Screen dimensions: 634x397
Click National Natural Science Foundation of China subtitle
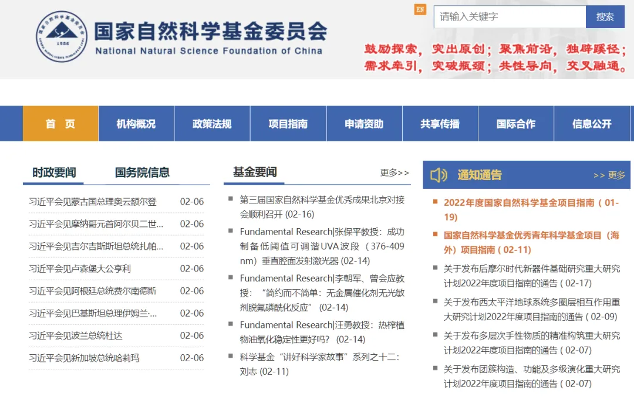click(x=208, y=51)
